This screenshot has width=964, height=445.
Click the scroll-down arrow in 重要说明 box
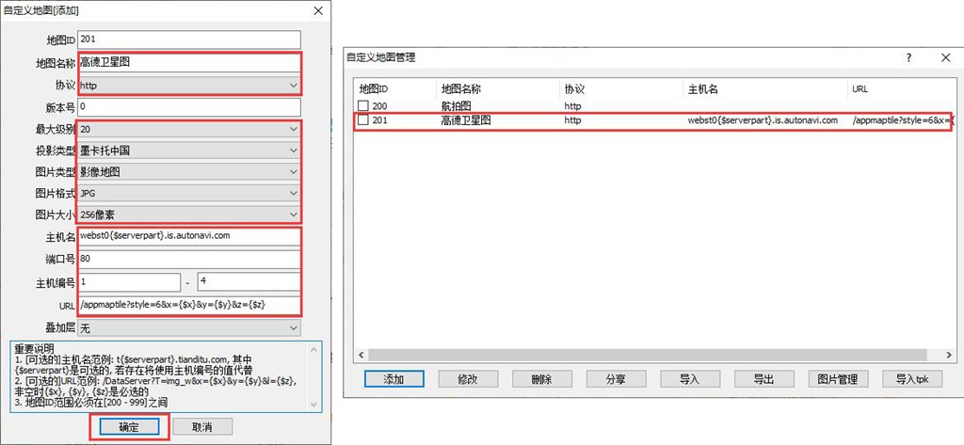tap(315, 404)
